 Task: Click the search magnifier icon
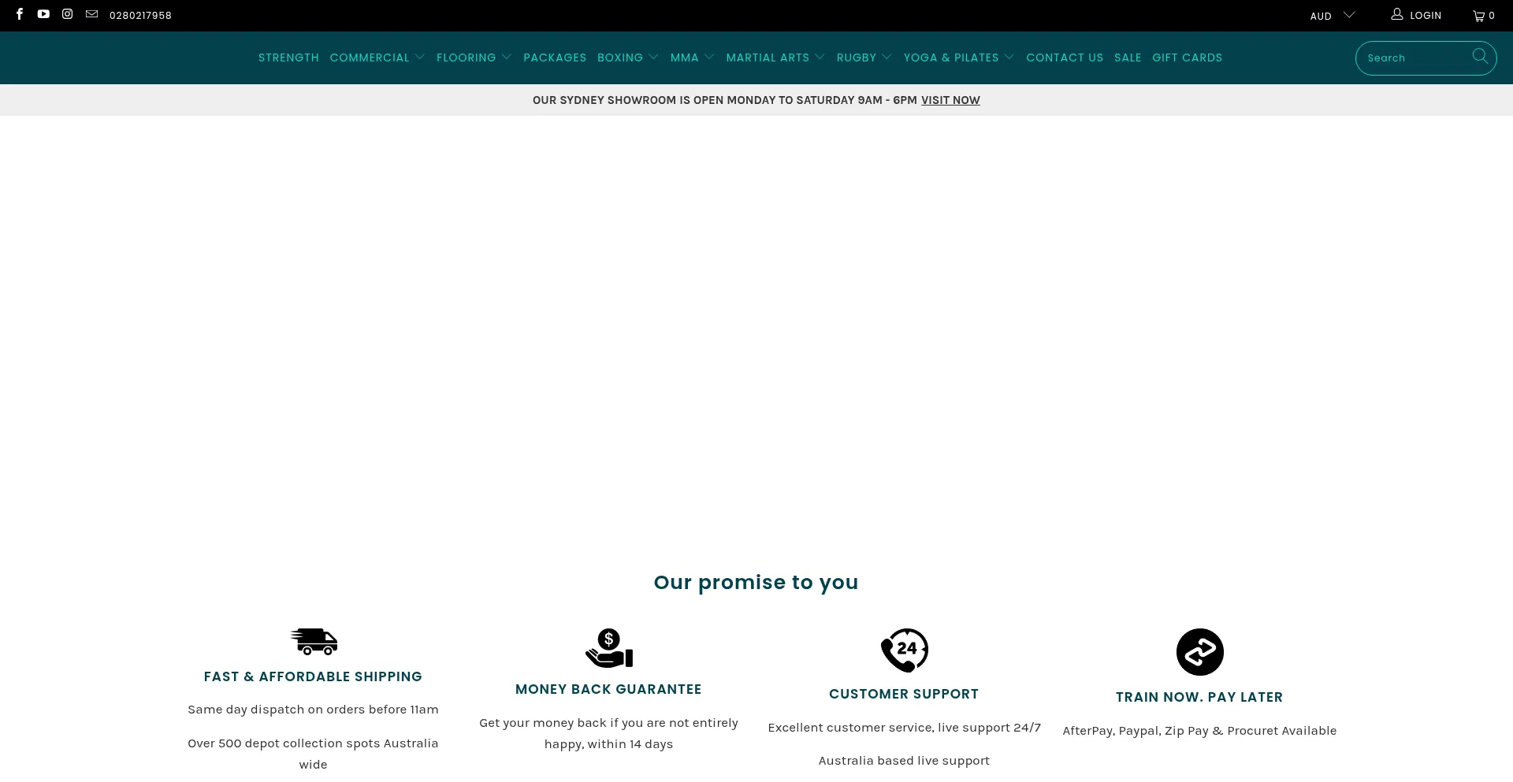pos(1480,57)
